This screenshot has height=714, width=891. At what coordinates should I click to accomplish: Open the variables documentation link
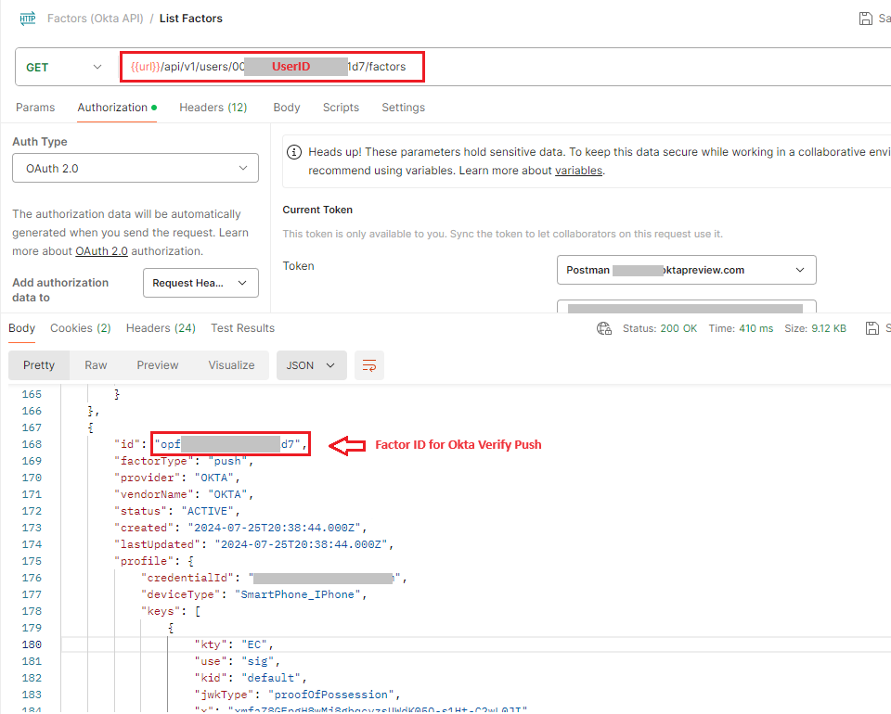tap(578, 171)
